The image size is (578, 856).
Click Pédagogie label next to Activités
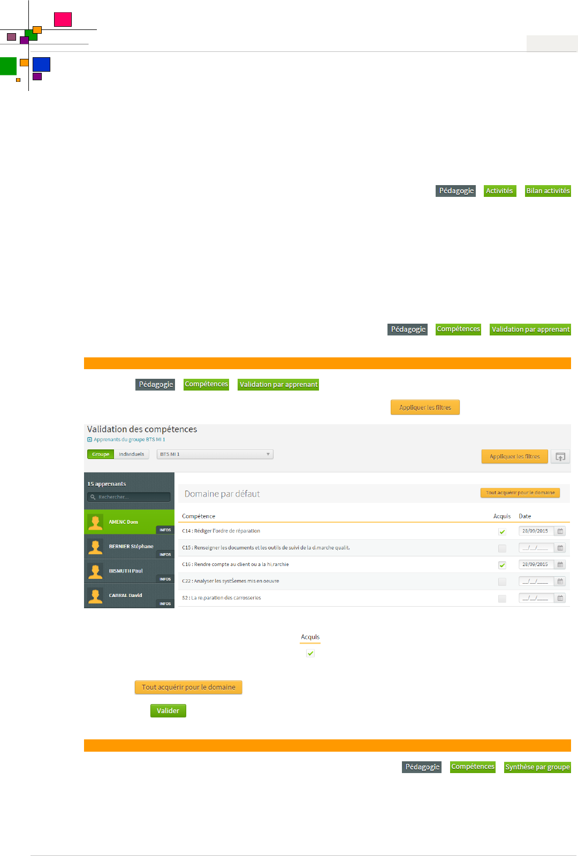(456, 191)
